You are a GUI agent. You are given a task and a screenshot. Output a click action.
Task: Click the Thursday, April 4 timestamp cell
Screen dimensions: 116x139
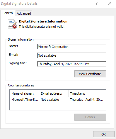pos(86,100)
